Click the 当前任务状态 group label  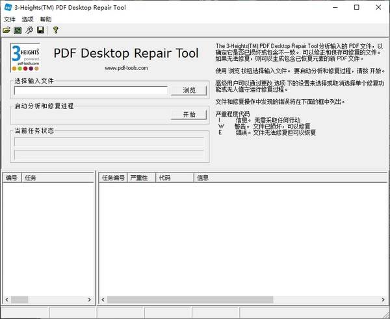(34, 130)
